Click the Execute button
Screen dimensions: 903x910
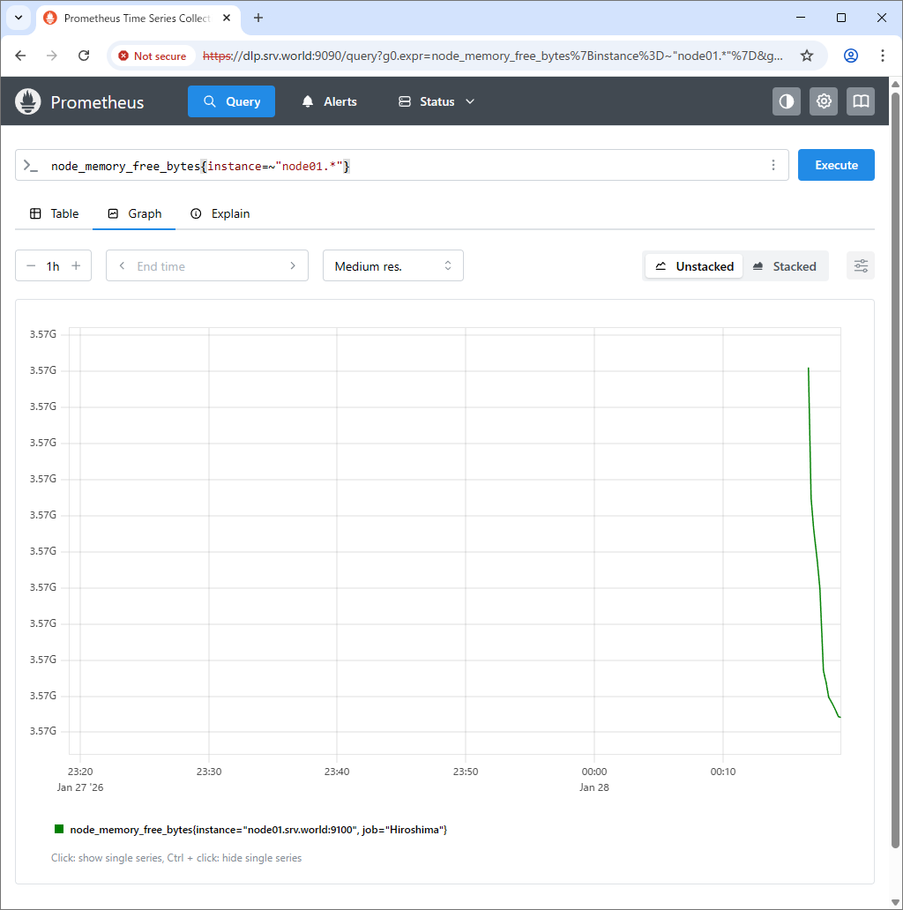point(836,165)
